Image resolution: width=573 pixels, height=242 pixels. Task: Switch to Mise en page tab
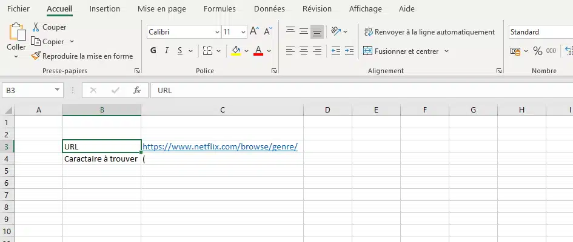(x=161, y=8)
